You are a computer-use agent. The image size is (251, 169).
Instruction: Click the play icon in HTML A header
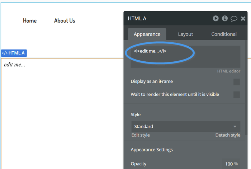[216, 18]
